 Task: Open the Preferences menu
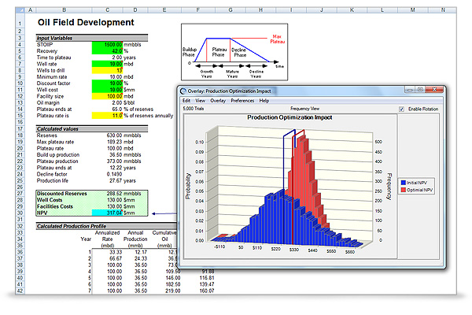pos(242,101)
